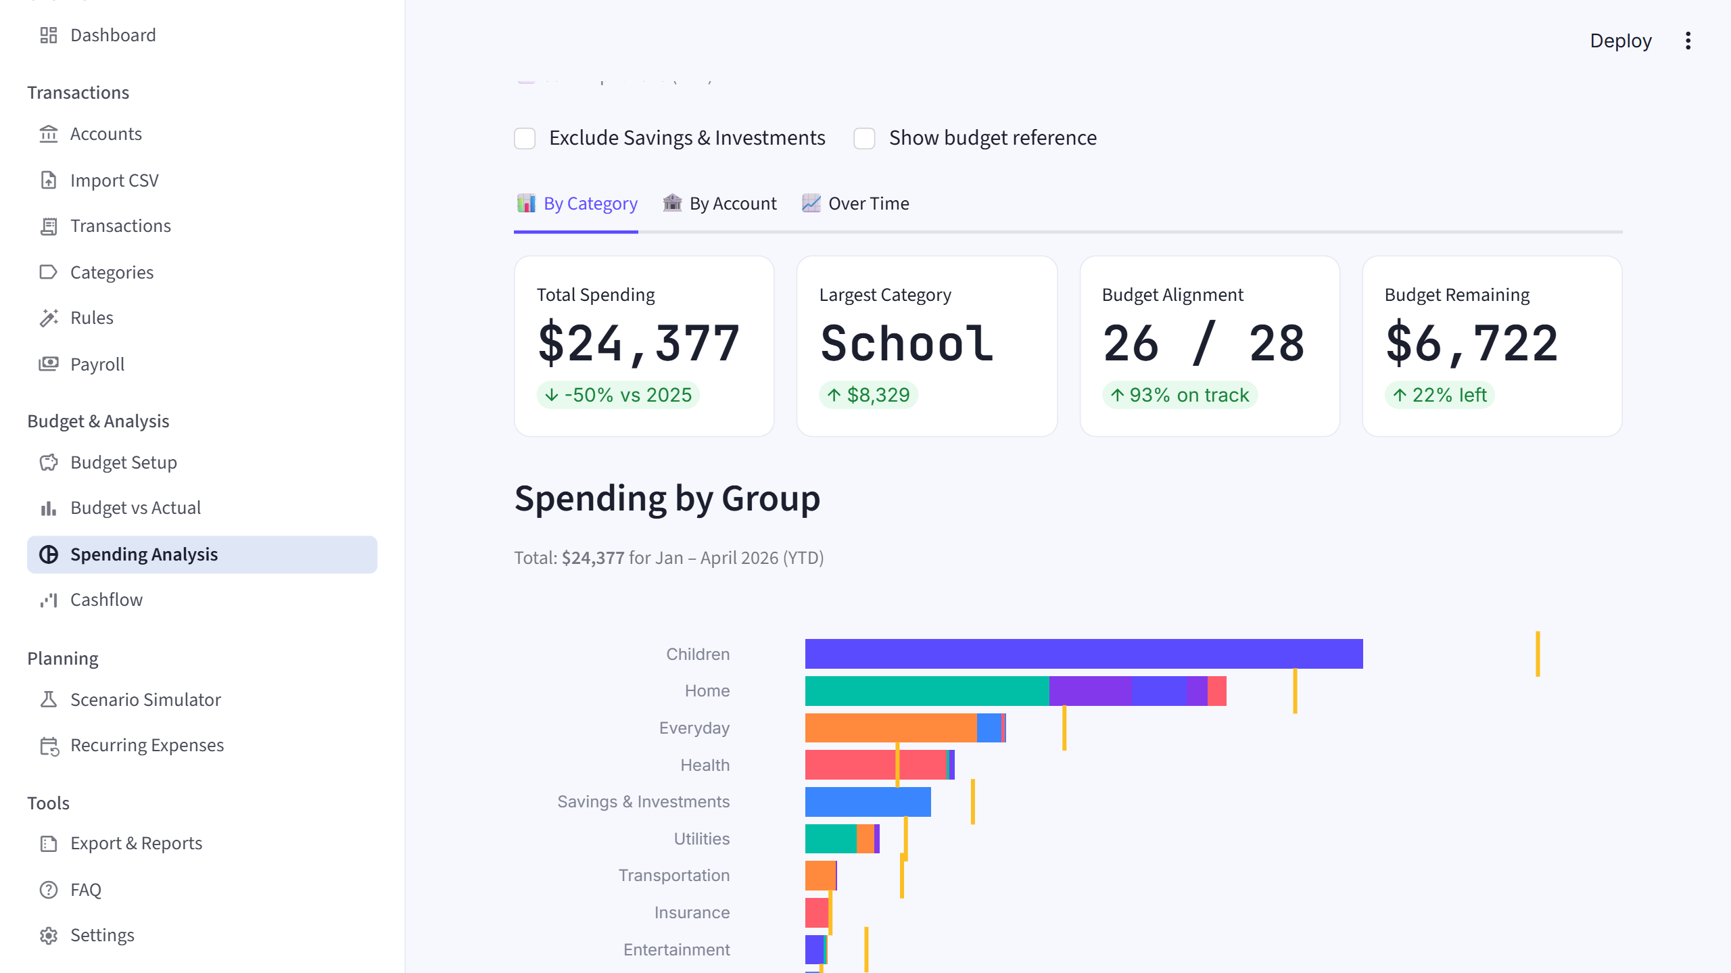Viewport: 1731px width, 973px height.
Task: Open Scenario Simulator hourglass icon
Action: tap(48, 700)
